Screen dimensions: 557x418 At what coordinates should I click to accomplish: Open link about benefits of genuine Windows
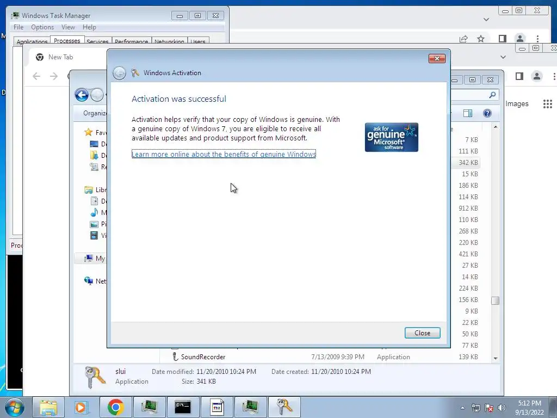(x=224, y=154)
